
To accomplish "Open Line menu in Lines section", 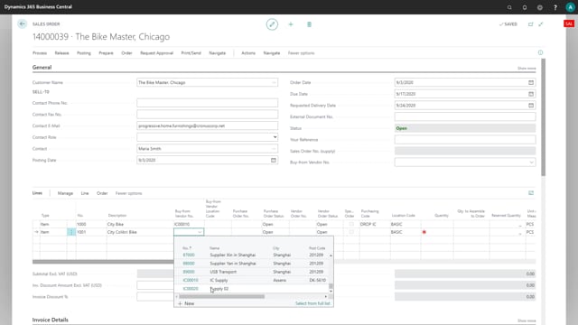I will point(85,193).
